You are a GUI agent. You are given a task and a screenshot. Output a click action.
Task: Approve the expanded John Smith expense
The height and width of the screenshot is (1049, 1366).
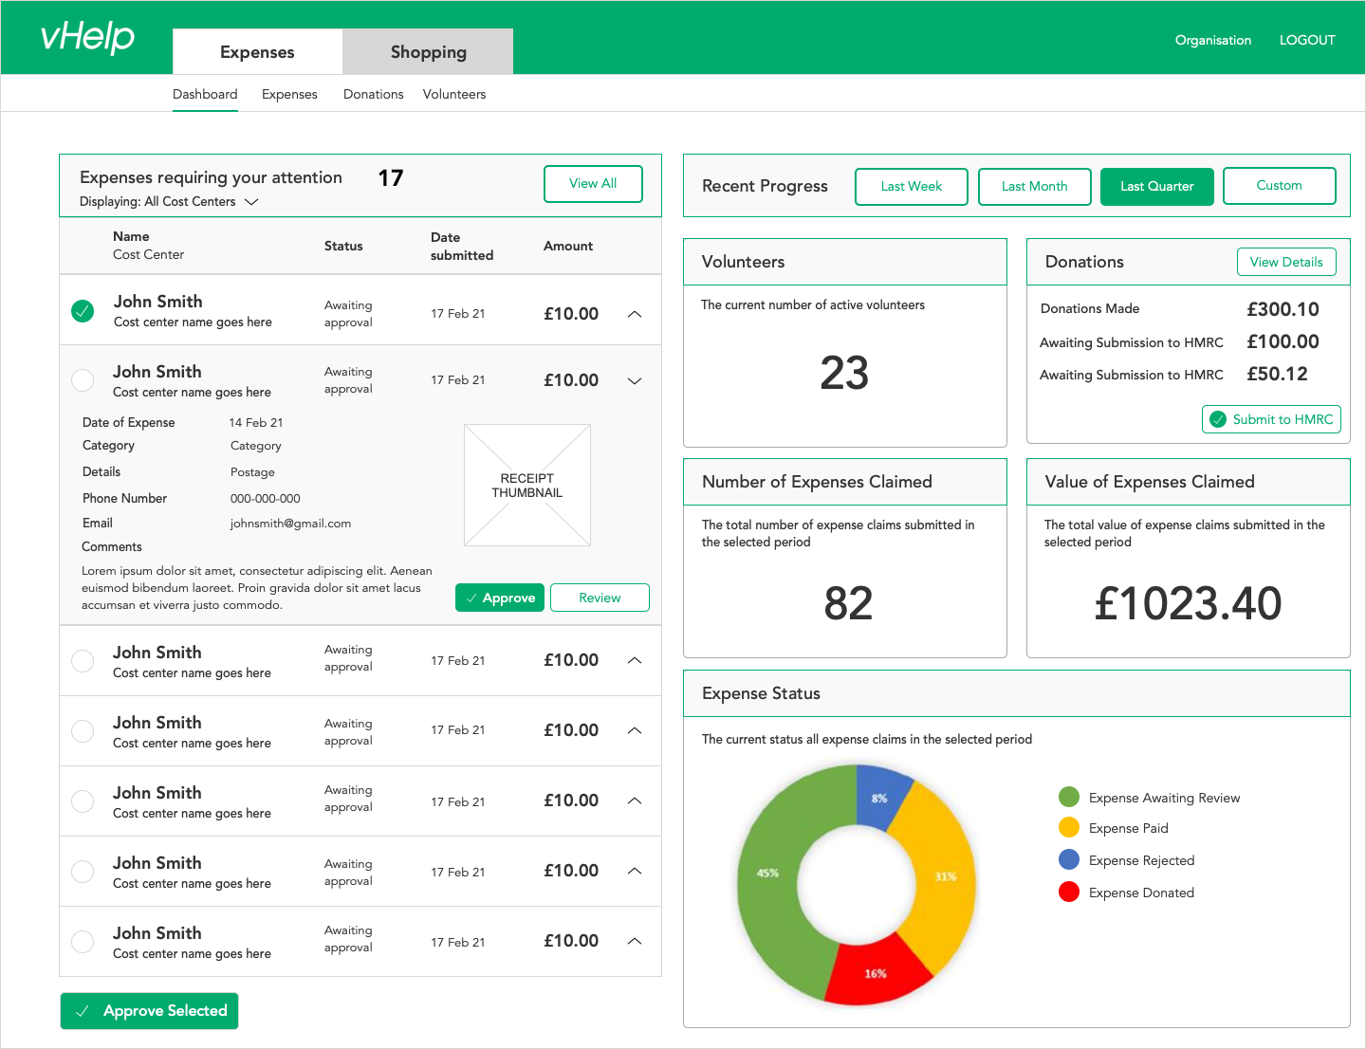coord(500,598)
